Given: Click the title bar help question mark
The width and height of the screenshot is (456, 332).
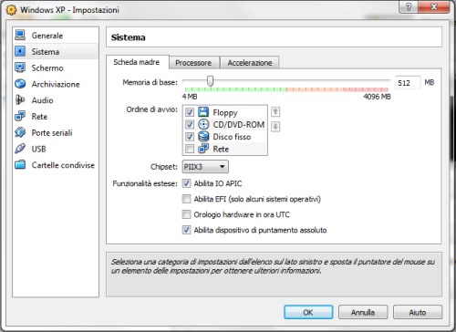Looking at the screenshot, I should (409, 6).
